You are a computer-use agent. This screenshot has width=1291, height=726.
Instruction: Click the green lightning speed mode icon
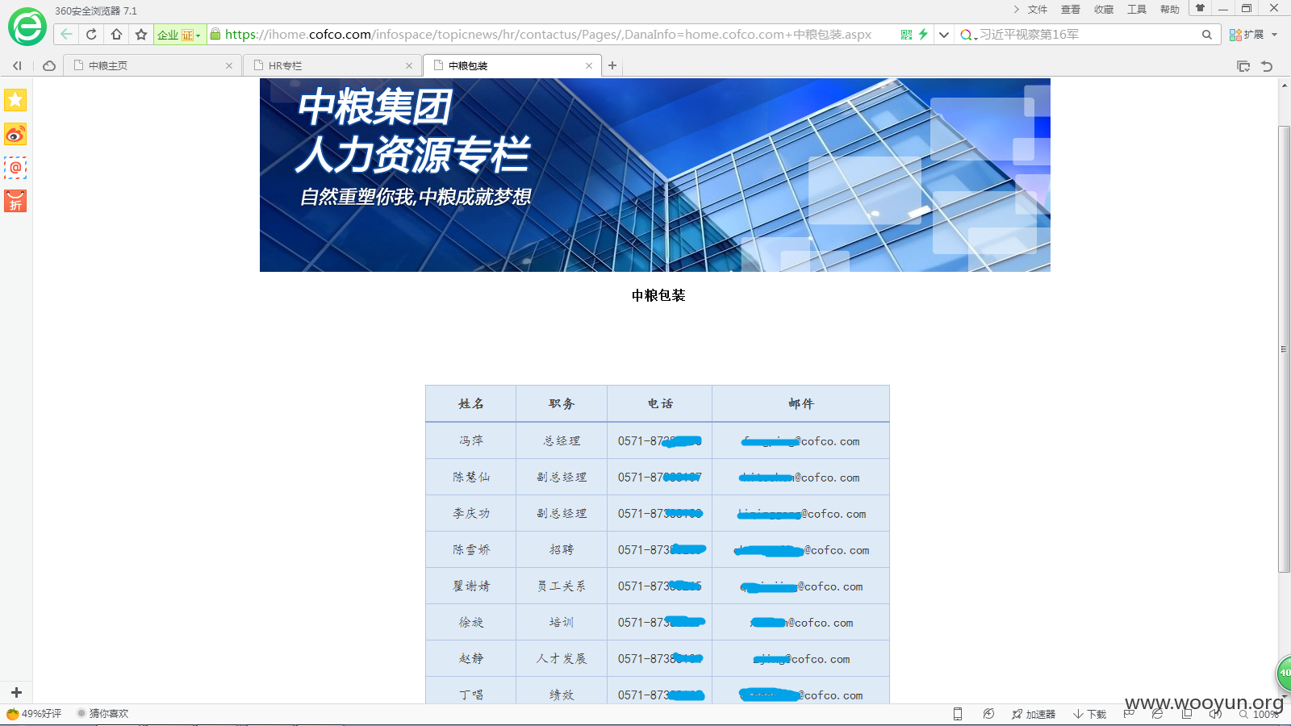pyautogui.click(x=923, y=34)
